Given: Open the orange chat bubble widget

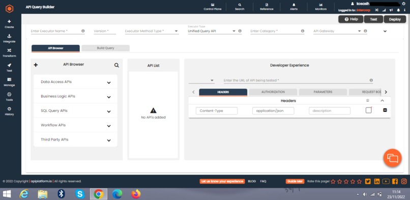Looking at the screenshot, I should coord(393,158).
